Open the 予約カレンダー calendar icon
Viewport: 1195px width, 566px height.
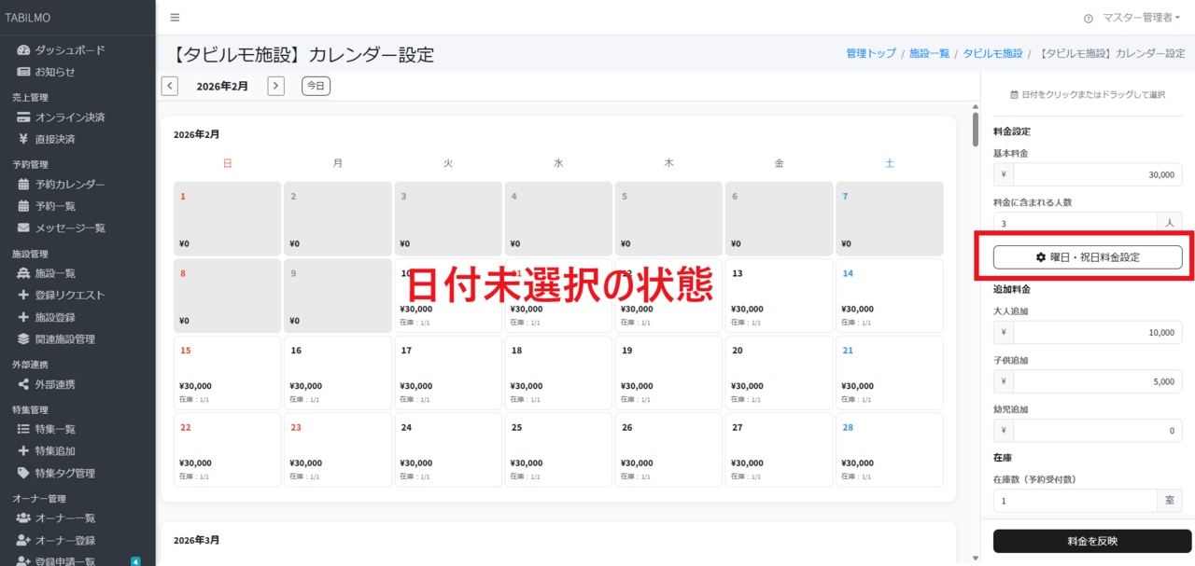pyautogui.click(x=21, y=184)
